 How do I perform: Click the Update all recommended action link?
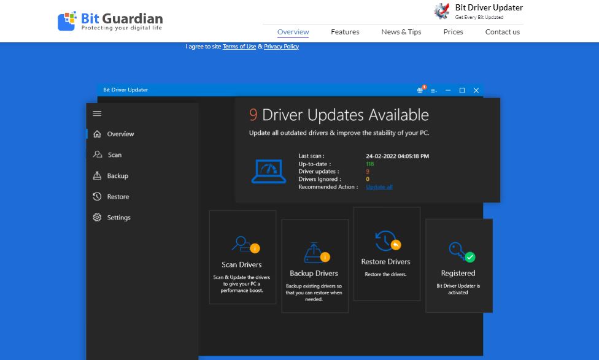(x=379, y=187)
